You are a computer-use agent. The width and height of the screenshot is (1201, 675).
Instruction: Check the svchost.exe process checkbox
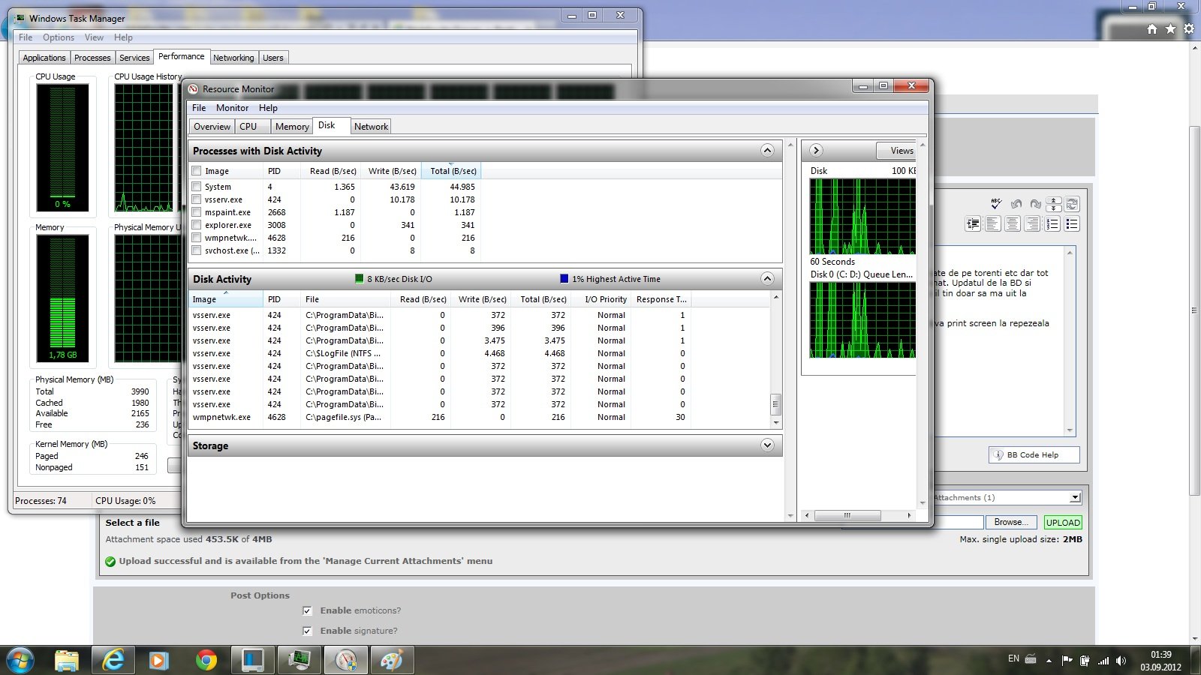click(197, 250)
